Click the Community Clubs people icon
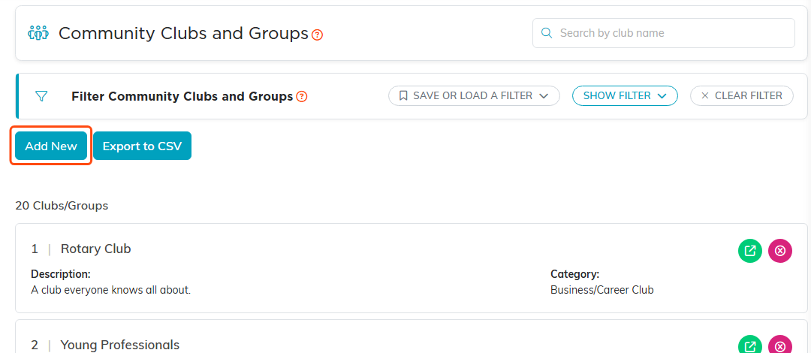The image size is (811, 353). (38, 33)
